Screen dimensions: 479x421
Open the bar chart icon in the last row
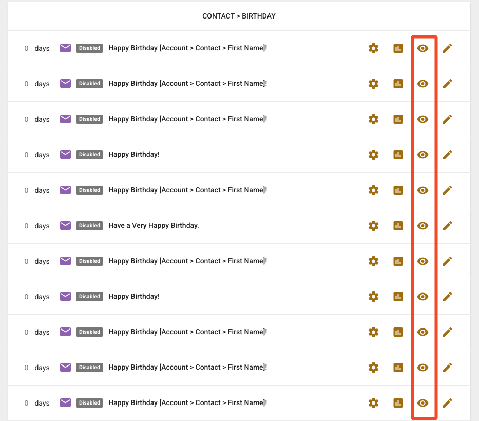(x=398, y=403)
